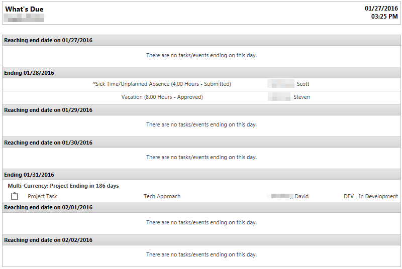Viewport: 402px width, 269px height.
Task: Click Reaching end date on 01/29/2016 header
Action: click(202, 110)
